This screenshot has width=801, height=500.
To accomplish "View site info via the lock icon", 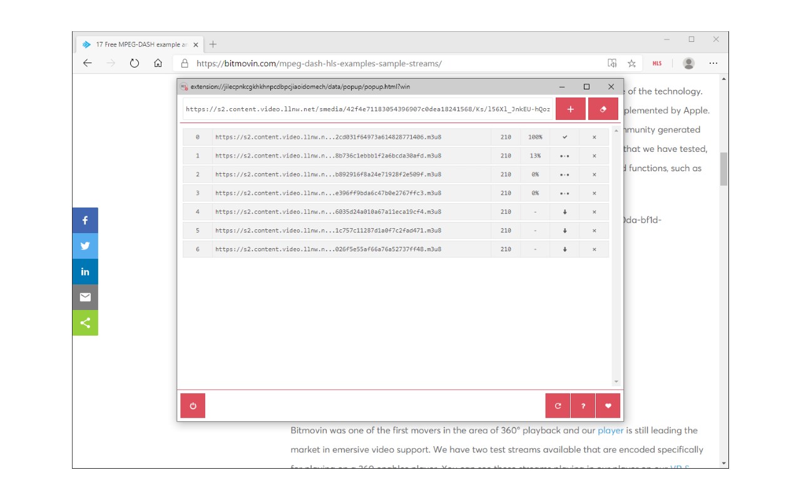I will coord(185,63).
